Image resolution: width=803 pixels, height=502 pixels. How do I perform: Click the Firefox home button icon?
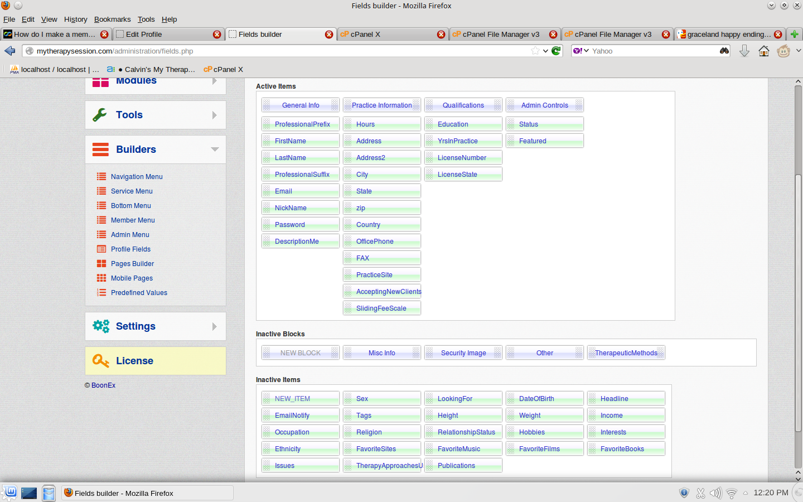(x=764, y=51)
